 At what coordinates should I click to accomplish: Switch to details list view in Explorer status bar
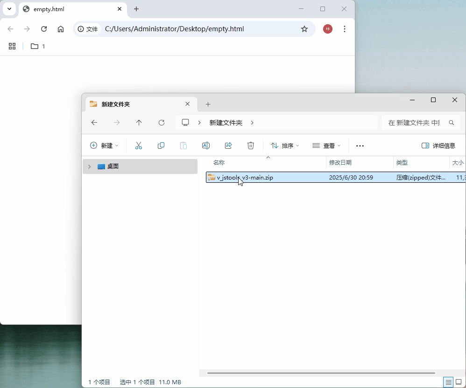pos(448,382)
